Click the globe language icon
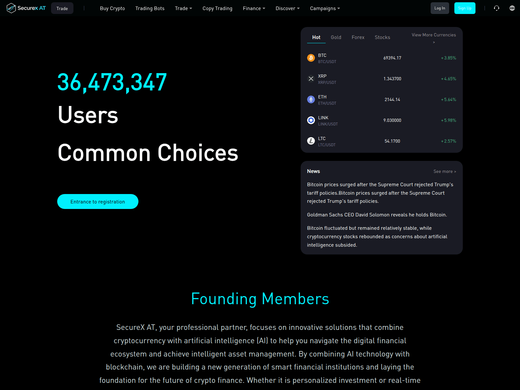Viewport: 520px width, 390px height. tap(512, 8)
